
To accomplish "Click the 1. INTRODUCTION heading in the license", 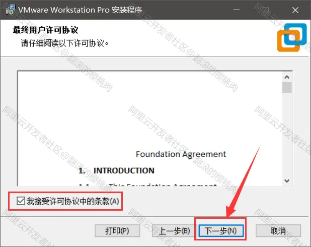I will [116, 170].
